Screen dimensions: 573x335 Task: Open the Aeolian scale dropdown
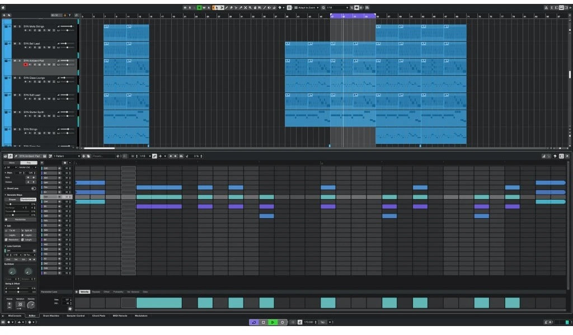coord(27,167)
